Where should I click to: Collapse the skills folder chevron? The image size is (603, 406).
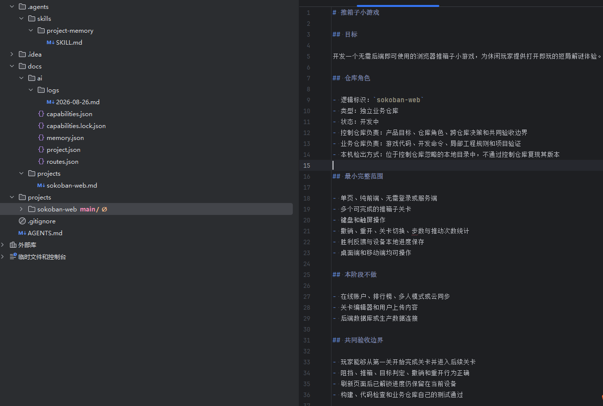pyautogui.click(x=21, y=18)
